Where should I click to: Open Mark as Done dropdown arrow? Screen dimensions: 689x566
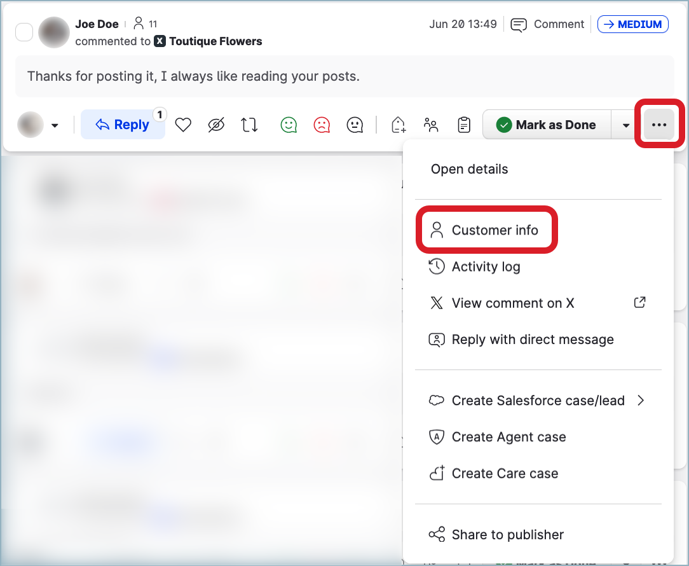[x=626, y=125]
